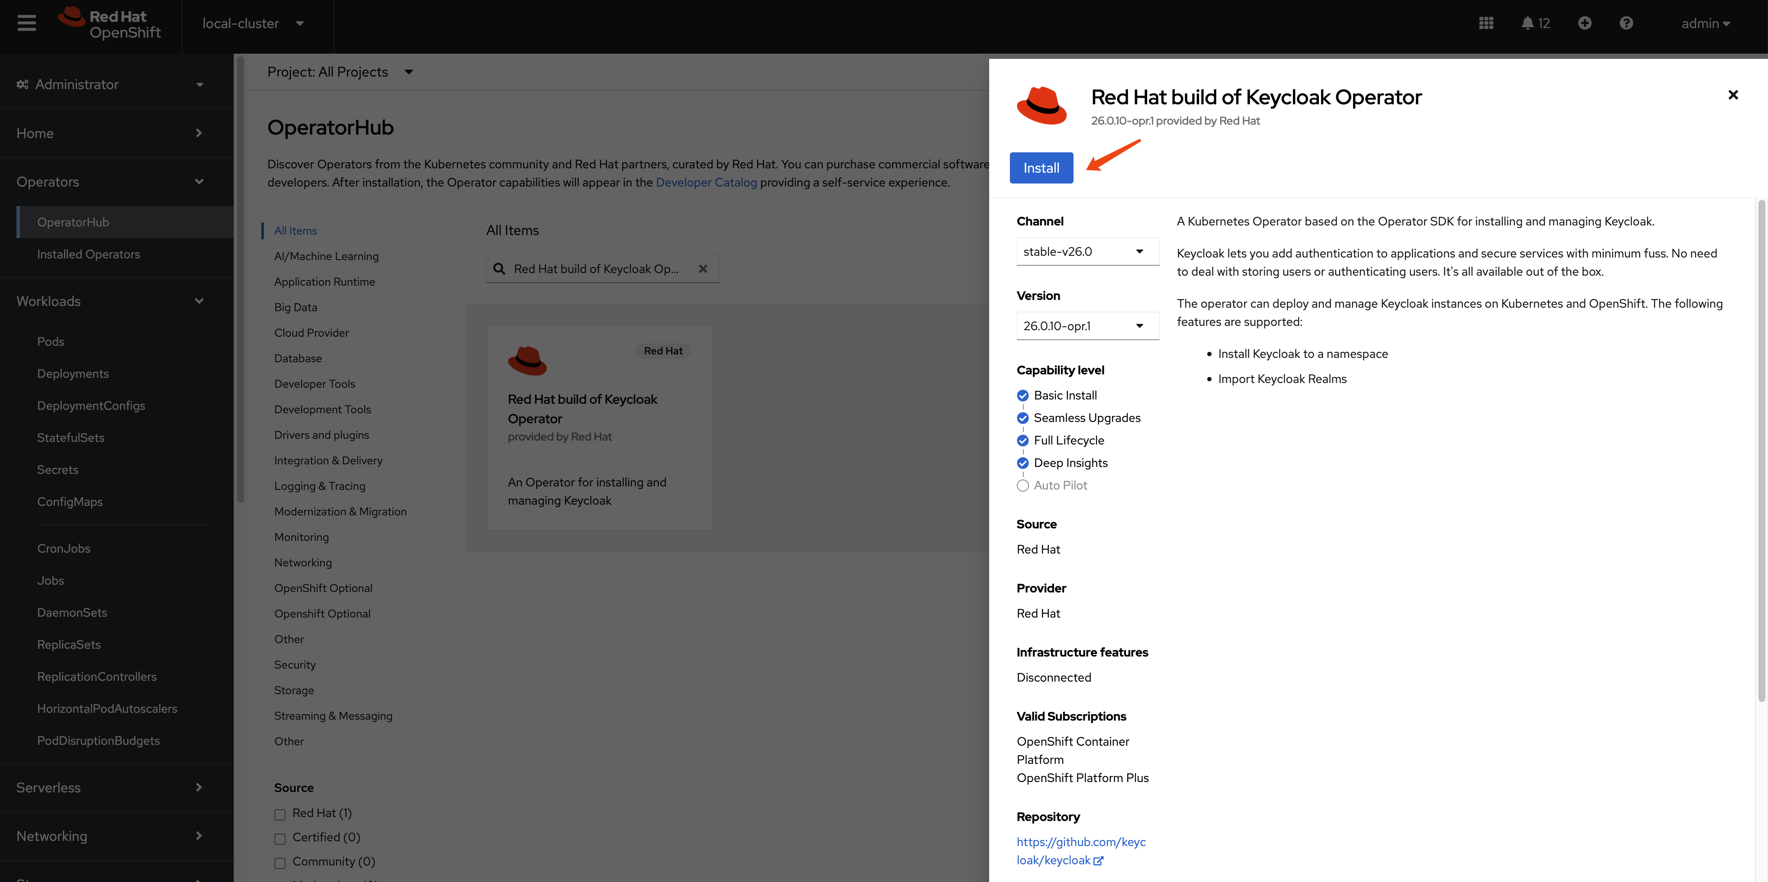Click the Red Hat OpenShift logo
This screenshot has height=882, width=1768.
(110, 24)
